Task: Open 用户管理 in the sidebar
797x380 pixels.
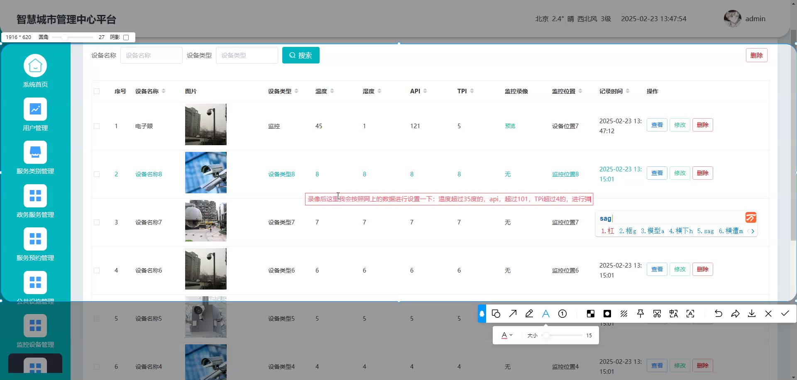Action: [35, 115]
